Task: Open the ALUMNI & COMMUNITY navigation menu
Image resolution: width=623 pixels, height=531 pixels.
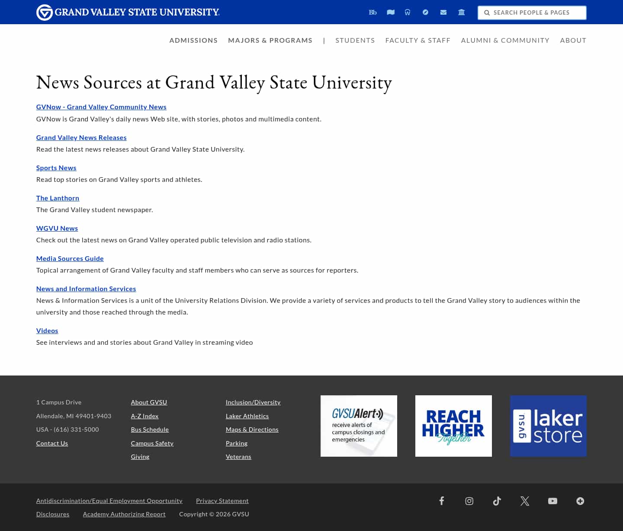Action: click(505, 40)
